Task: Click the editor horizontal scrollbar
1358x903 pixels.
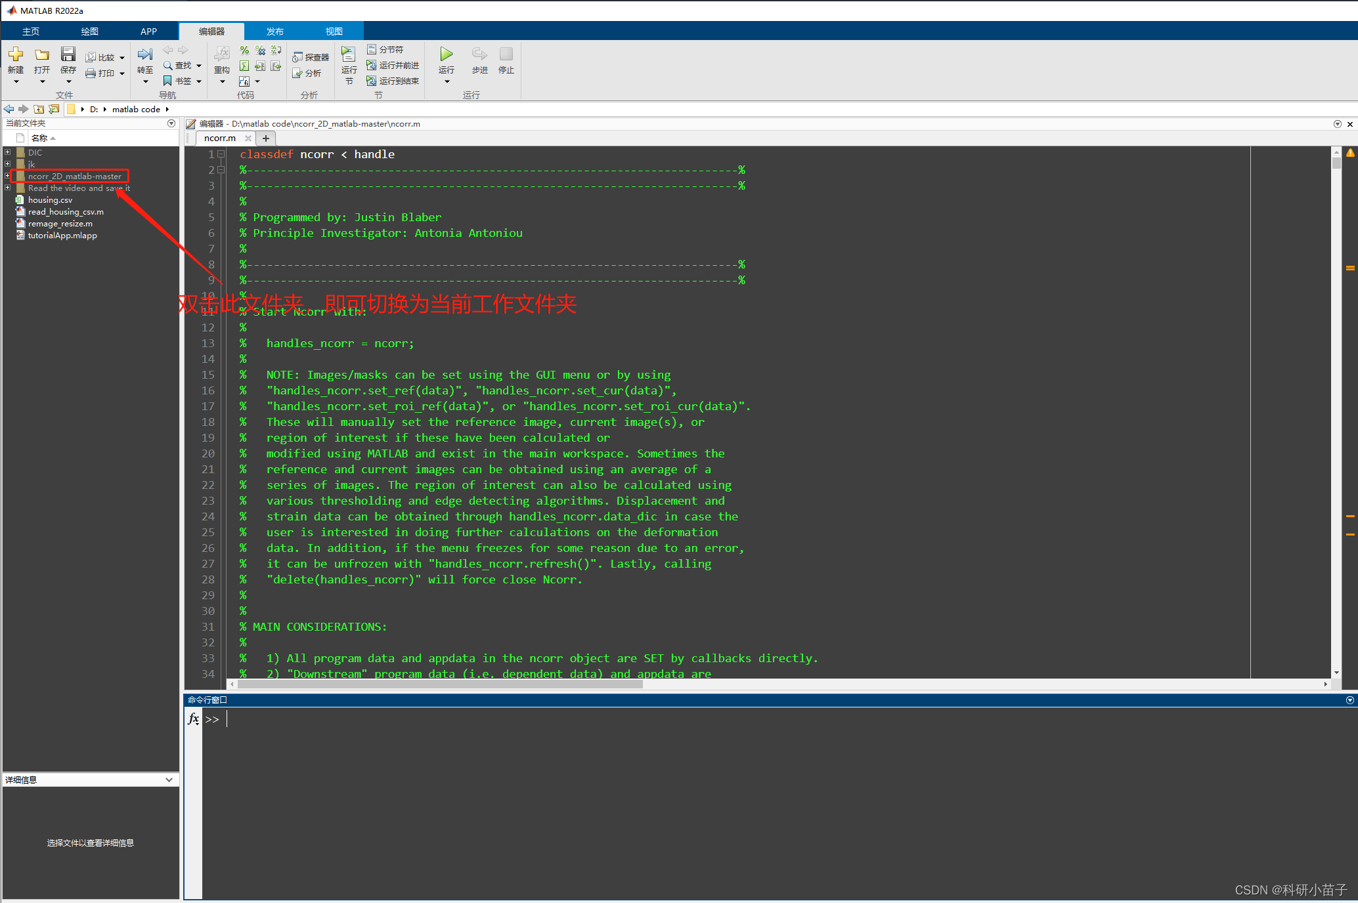Action: tap(440, 684)
